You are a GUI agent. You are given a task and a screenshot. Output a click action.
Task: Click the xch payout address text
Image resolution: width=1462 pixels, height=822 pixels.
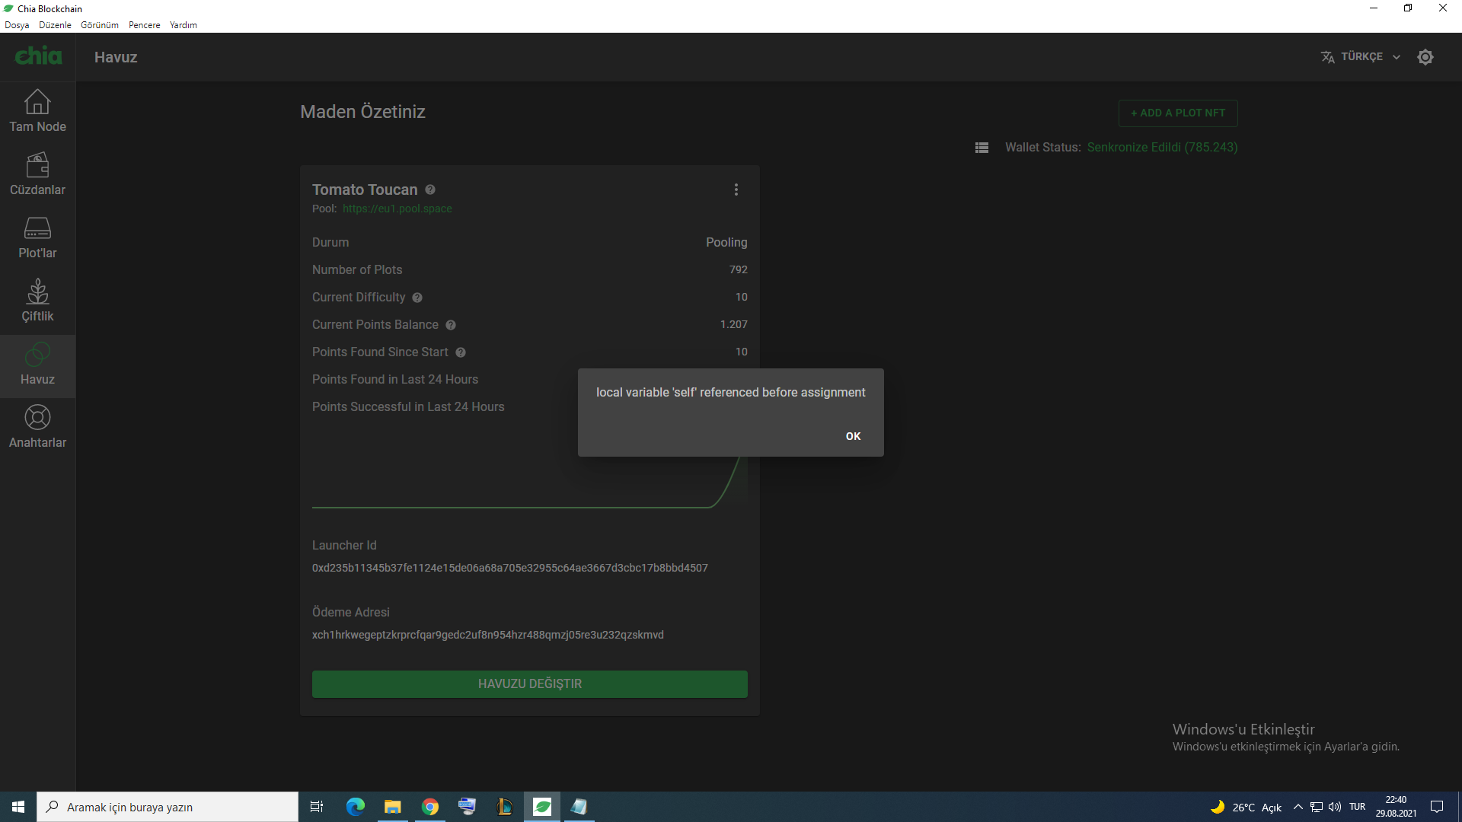click(x=487, y=635)
